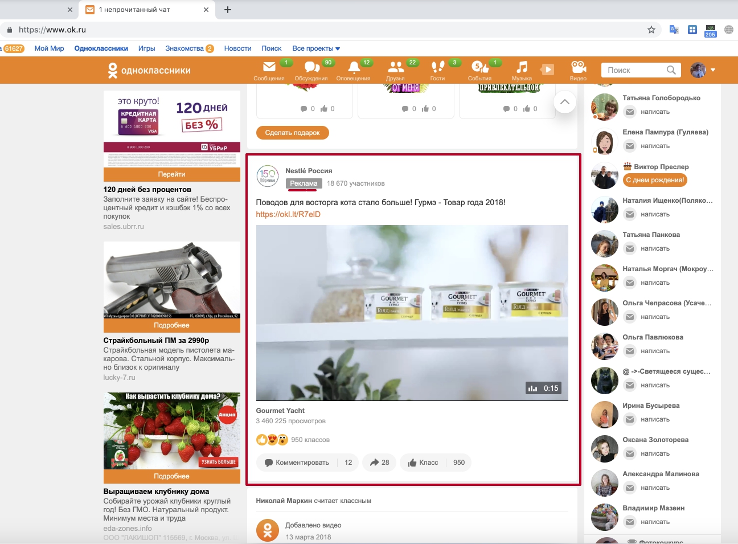
Task: Open Новости in top menu
Action: (x=237, y=48)
